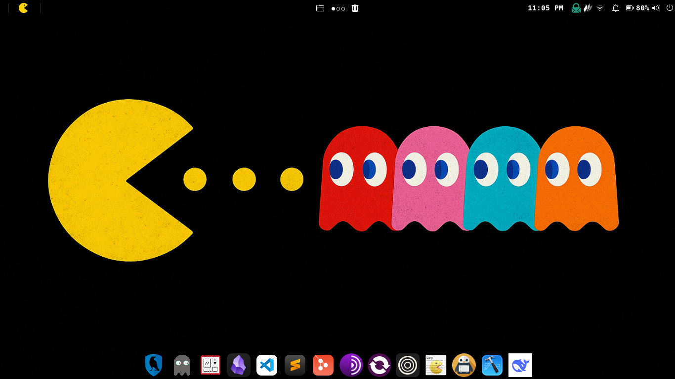Launch the DeepSeek whale app in dock
The image size is (675, 379).
pos(520,365)
